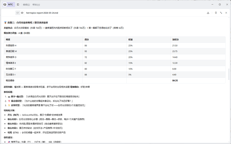Switch to preview mode eye icon
This screenshot has height=144, width=231.
22,13
